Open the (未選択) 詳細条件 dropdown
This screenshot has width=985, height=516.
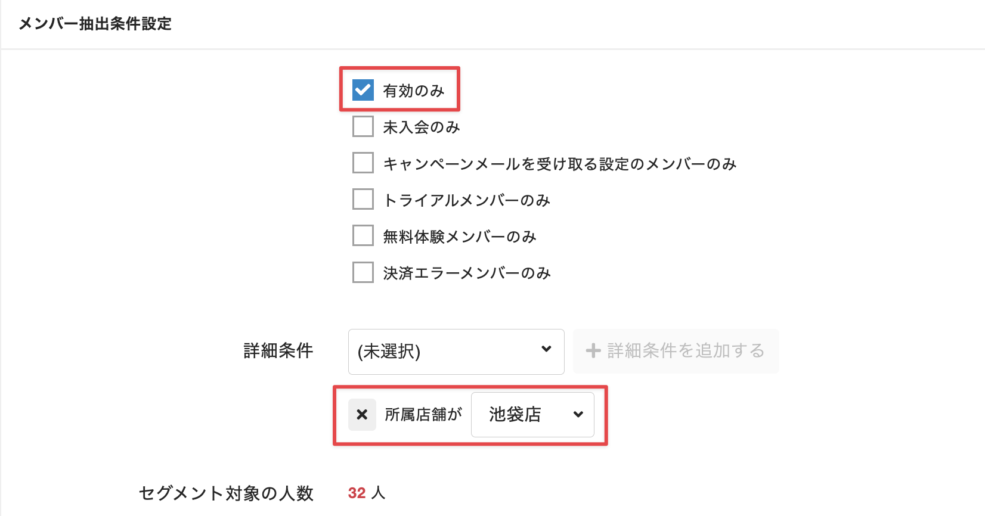click(x=456, y=352)
